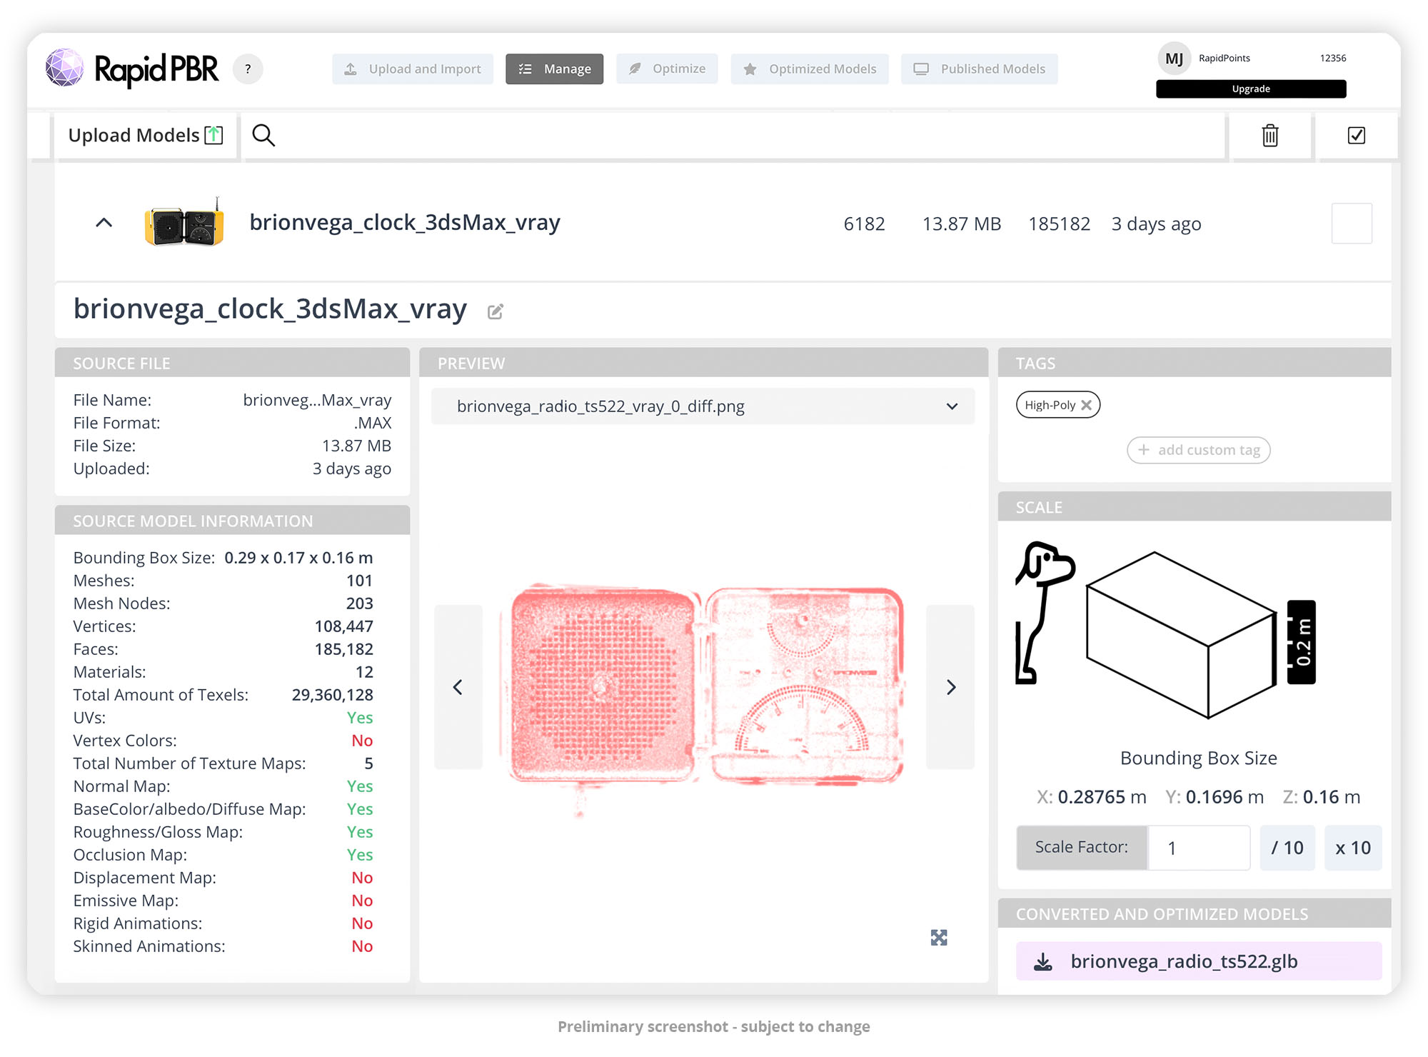Edit the model name with pencil icon
Viewport: 1428px width, 1057px height.
496,311
